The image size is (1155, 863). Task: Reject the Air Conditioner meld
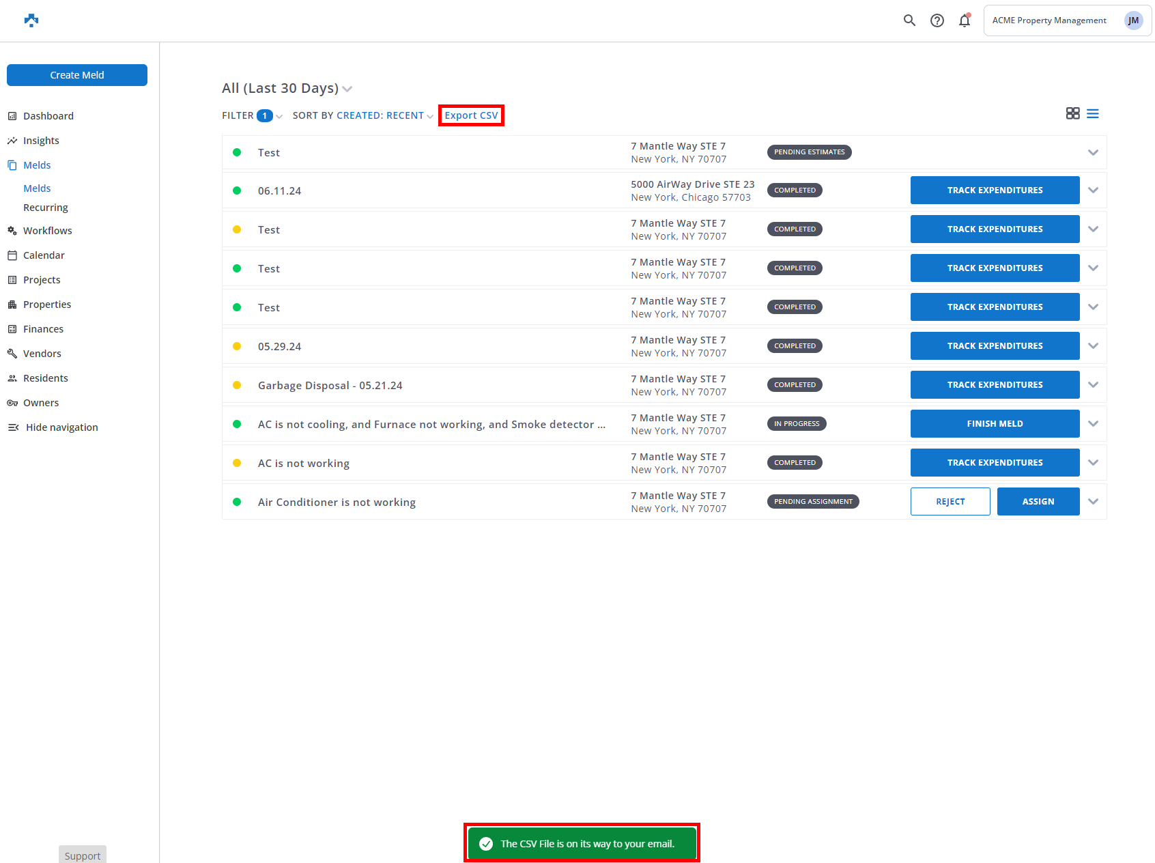tap(950, 502)
